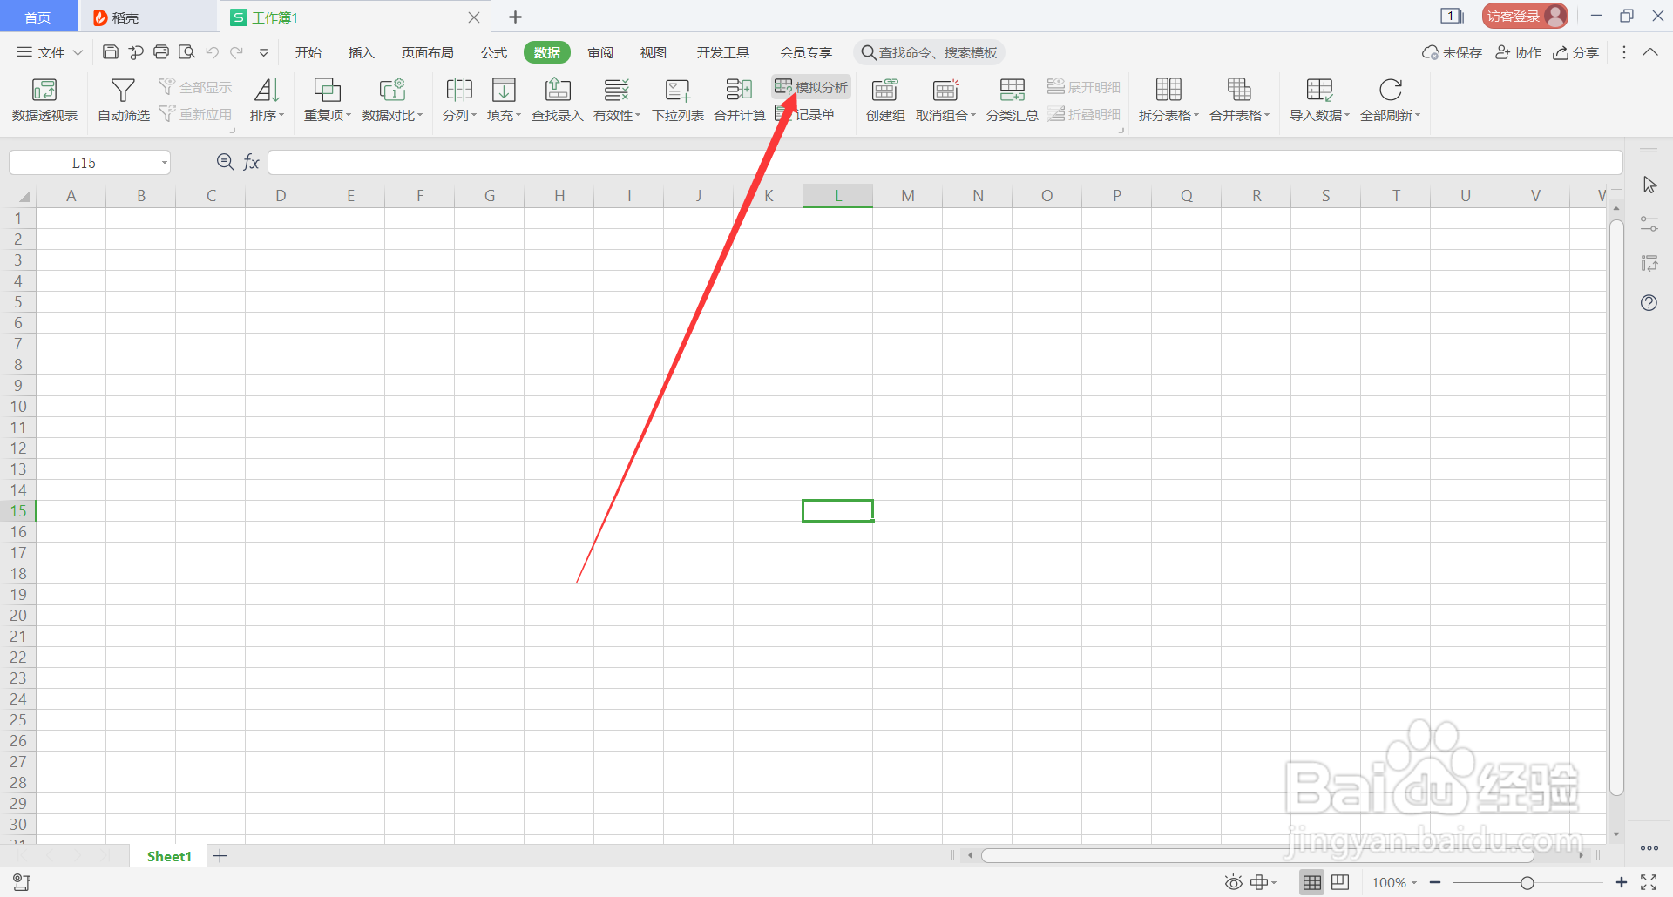Click the Merge Tables (合并表格) icon
The width and height of the screenshot is (1673, 897).
(x=1239, y=90)
